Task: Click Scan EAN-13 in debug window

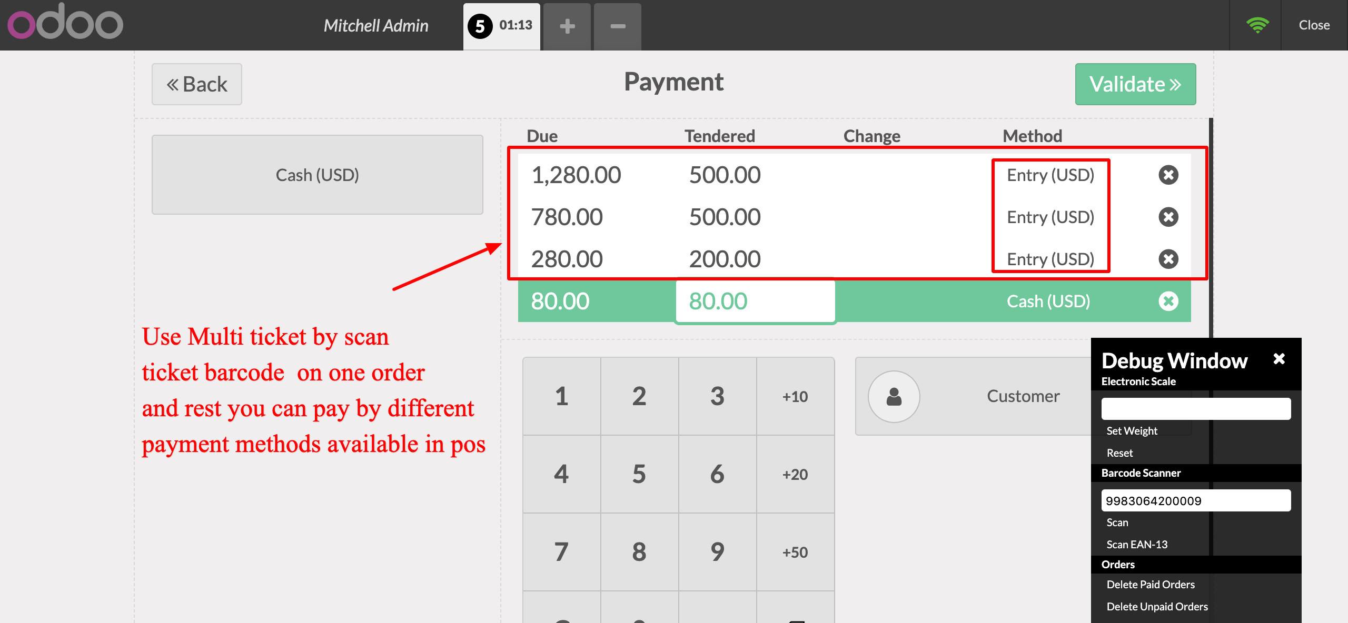Action: coord(1137,545)
